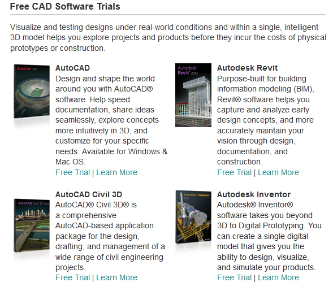Click the AutoCAD description text
333x291 pixels.
[111, 120]
